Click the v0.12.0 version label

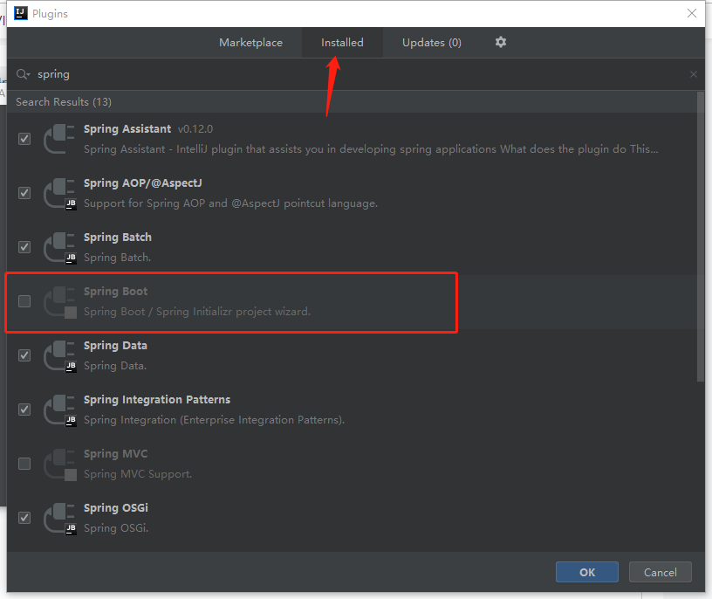tap(195, 129)
